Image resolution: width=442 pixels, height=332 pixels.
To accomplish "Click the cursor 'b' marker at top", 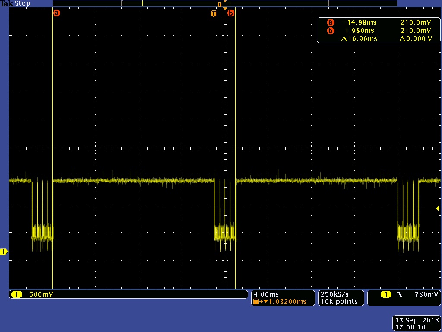I will coord(231,13).
